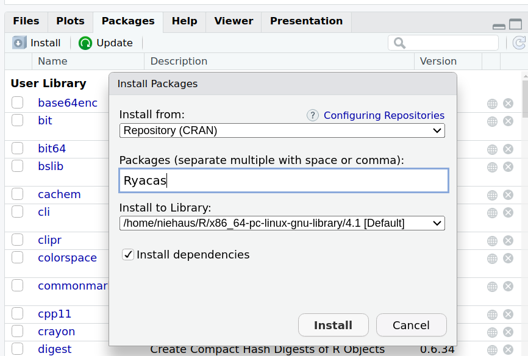The width and height of the screenshot is (528, 356).
Task: Expand the Install to Library dropdown
Action: point(282,223)
